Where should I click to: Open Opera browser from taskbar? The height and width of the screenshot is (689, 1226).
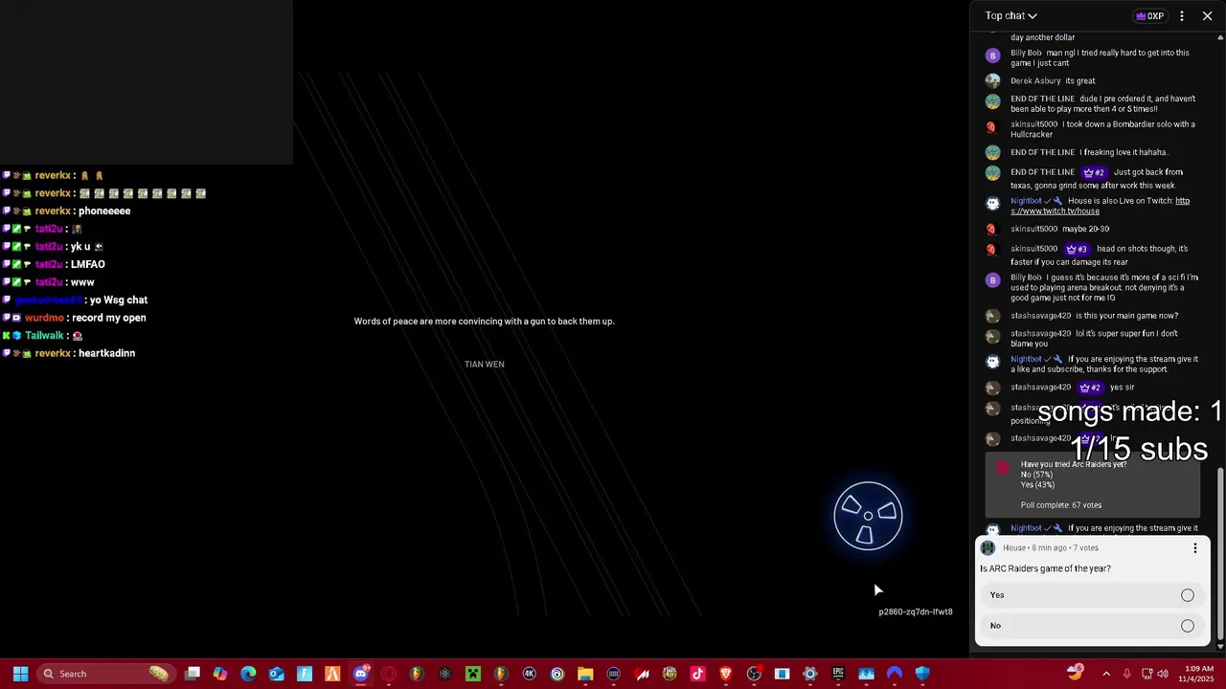(389, 674)
